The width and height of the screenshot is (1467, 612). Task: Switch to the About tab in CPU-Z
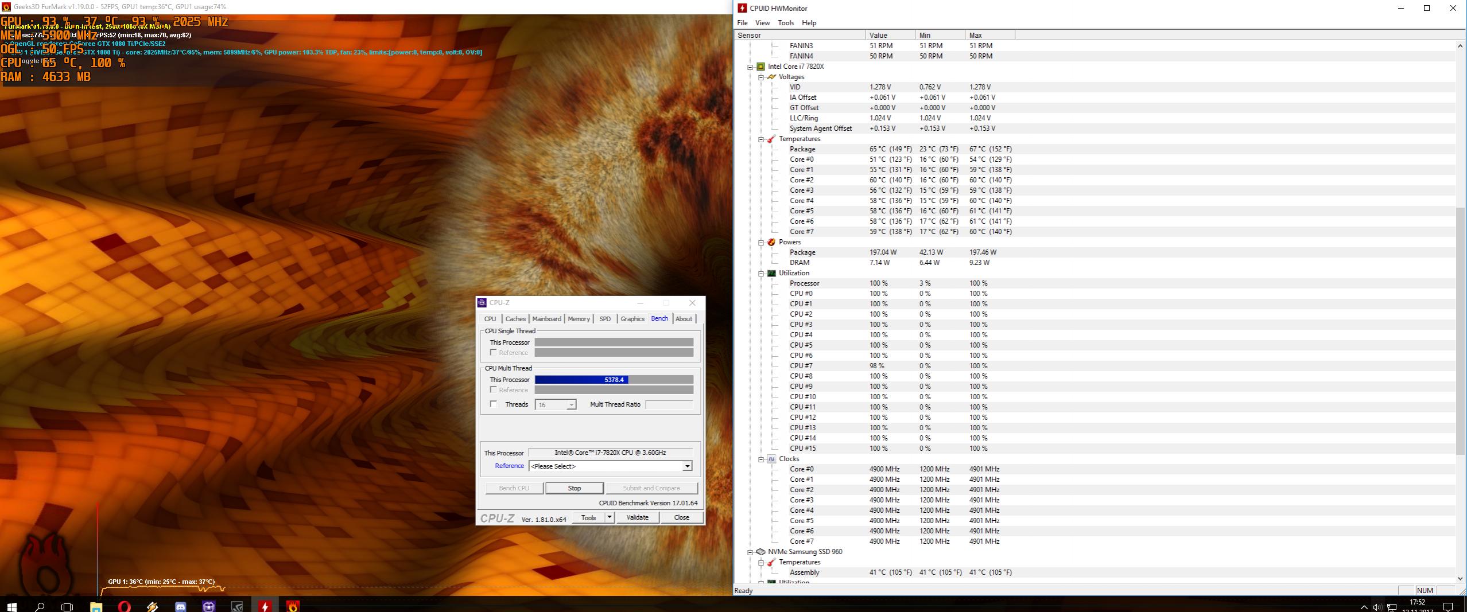684,319
